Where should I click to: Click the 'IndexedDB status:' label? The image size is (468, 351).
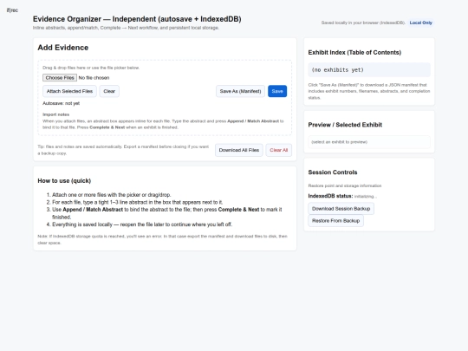(330, 196)
